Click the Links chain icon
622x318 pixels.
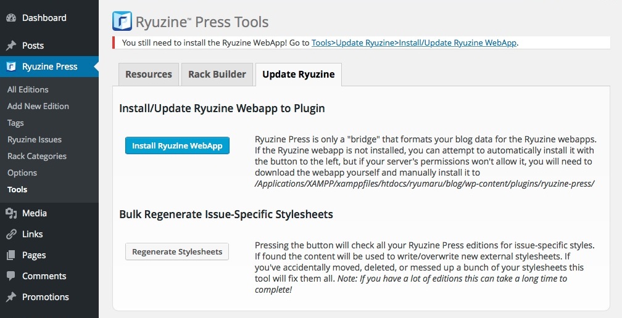pos(11,234)
